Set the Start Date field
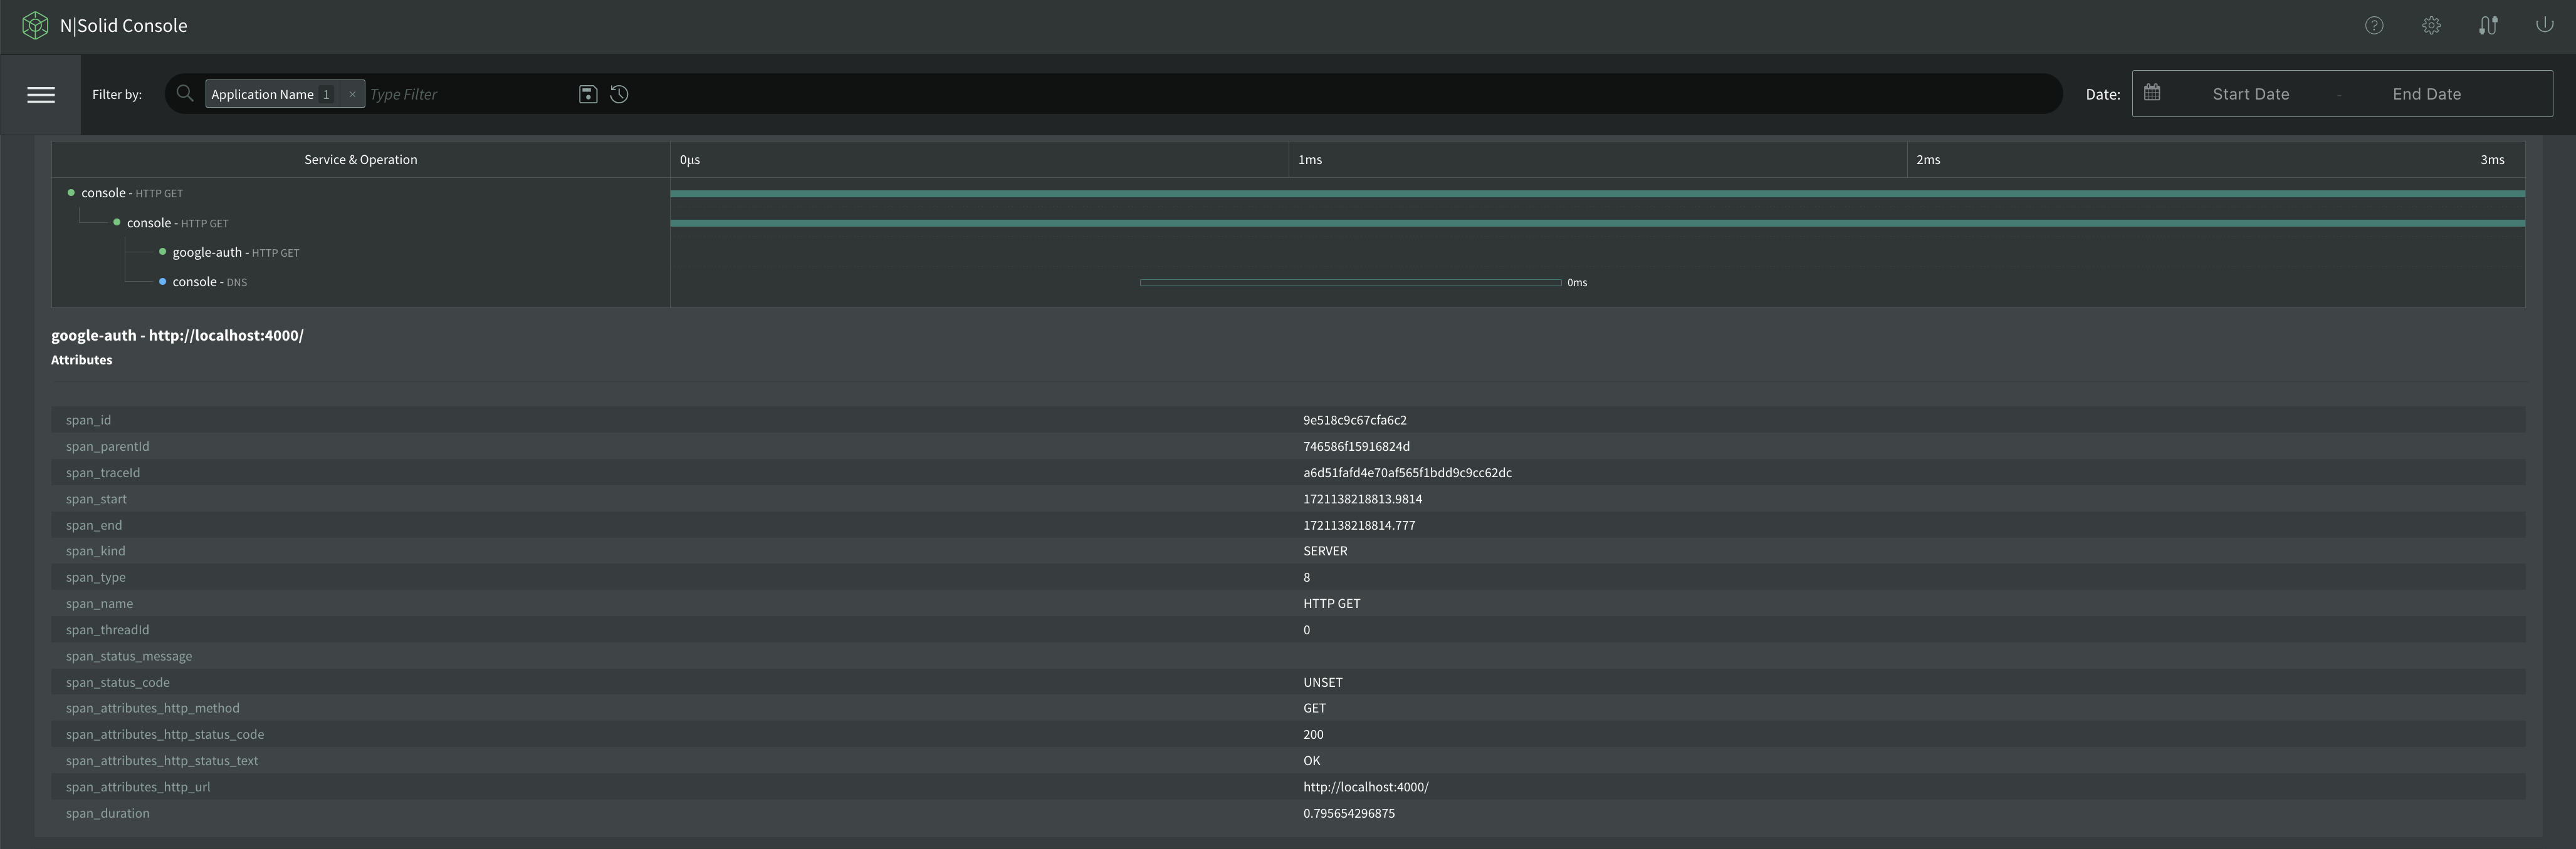Viewport: 2576px width, 849px height. point(2250,94)
